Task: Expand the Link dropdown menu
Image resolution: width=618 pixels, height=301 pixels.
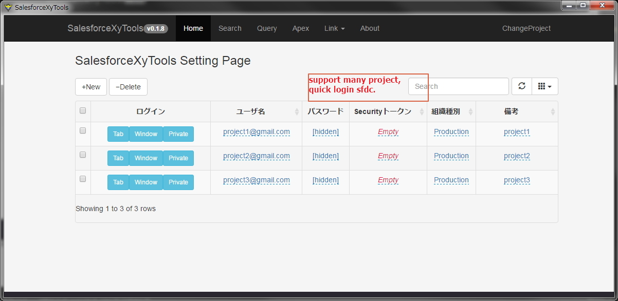Action: [334, 28]
